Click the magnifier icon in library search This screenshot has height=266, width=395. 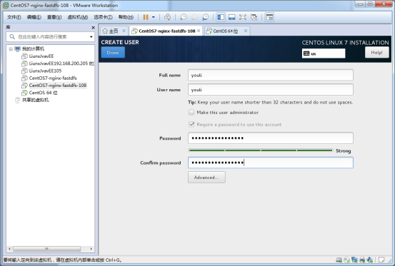coord(12,37)
